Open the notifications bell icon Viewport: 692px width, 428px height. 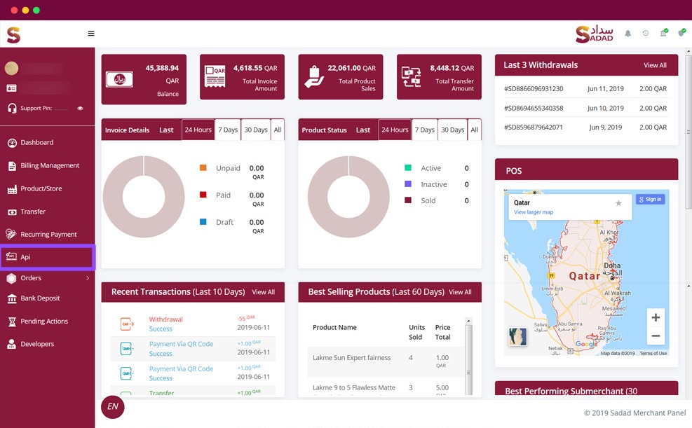pos(627,34)
